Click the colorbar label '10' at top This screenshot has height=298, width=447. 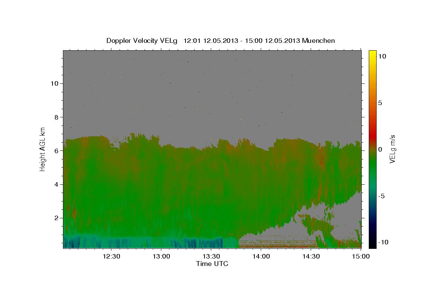(382, 56)
